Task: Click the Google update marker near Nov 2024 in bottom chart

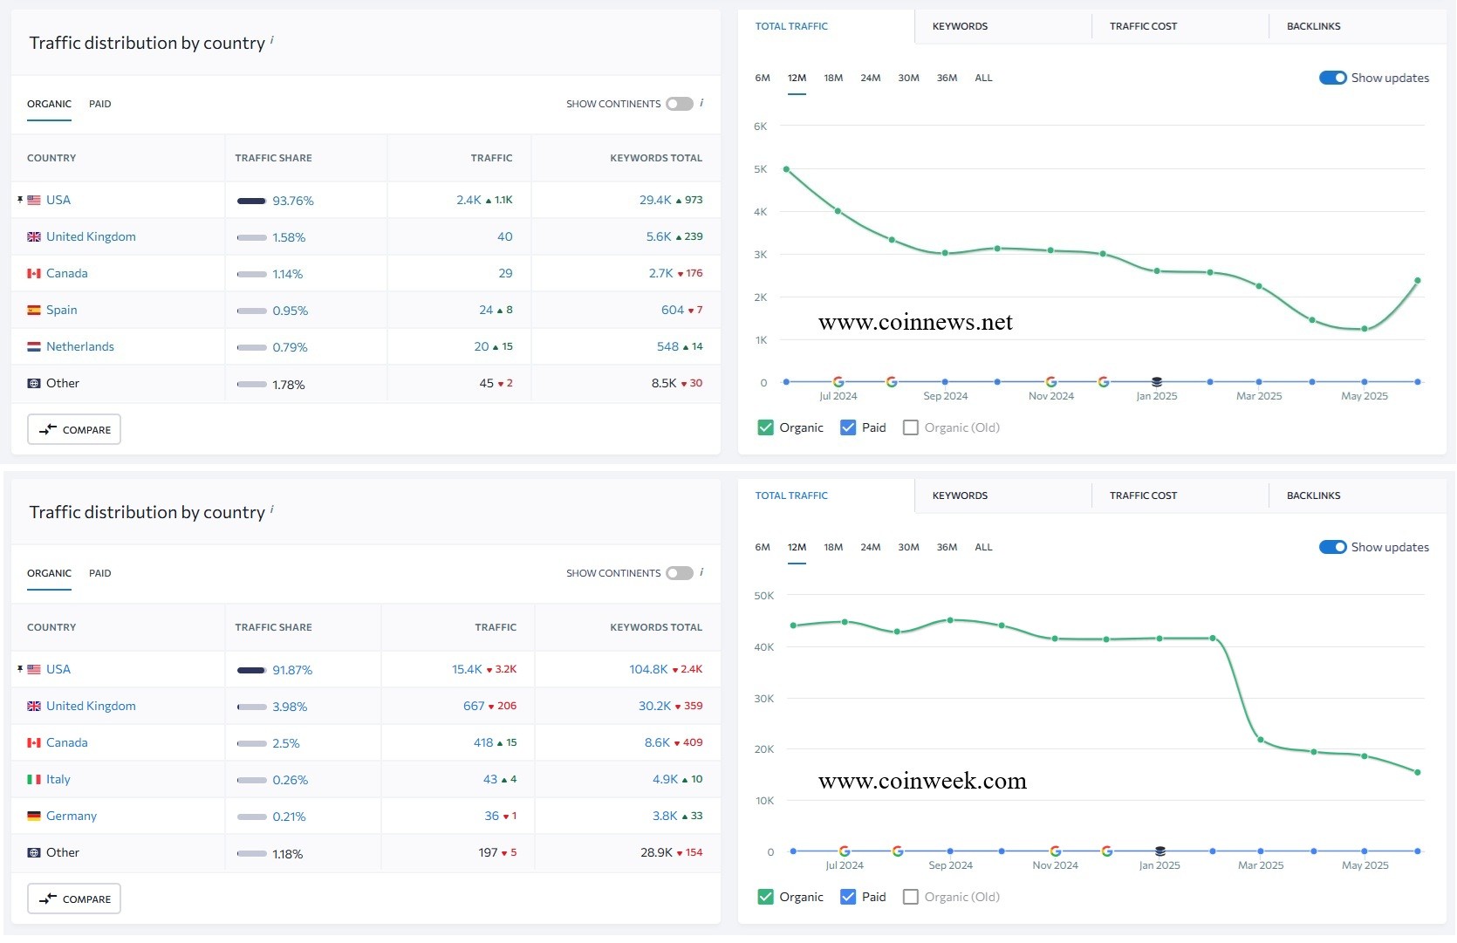Action: [x=1056, y=851]
